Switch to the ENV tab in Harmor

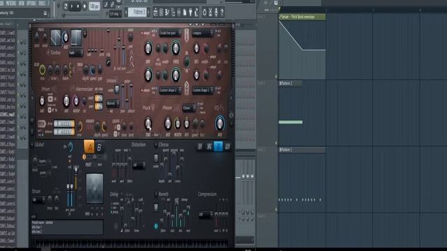[x=200, y=146]
